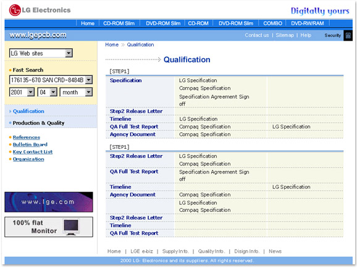Open the Help link
Viewport: 357px width, 268px height.
click(306, 35)
